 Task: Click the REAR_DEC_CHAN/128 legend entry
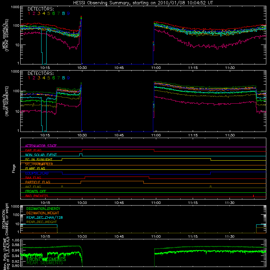[45, 218]
